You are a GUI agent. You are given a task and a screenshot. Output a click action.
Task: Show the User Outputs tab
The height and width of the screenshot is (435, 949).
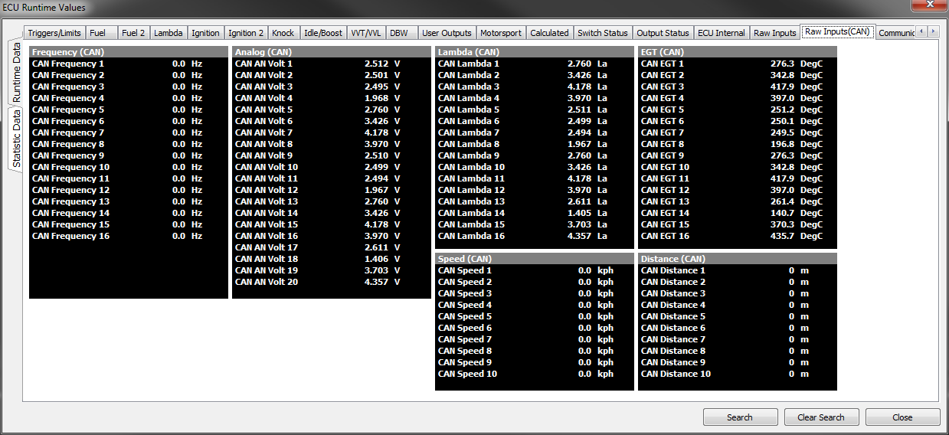(447, 33)
